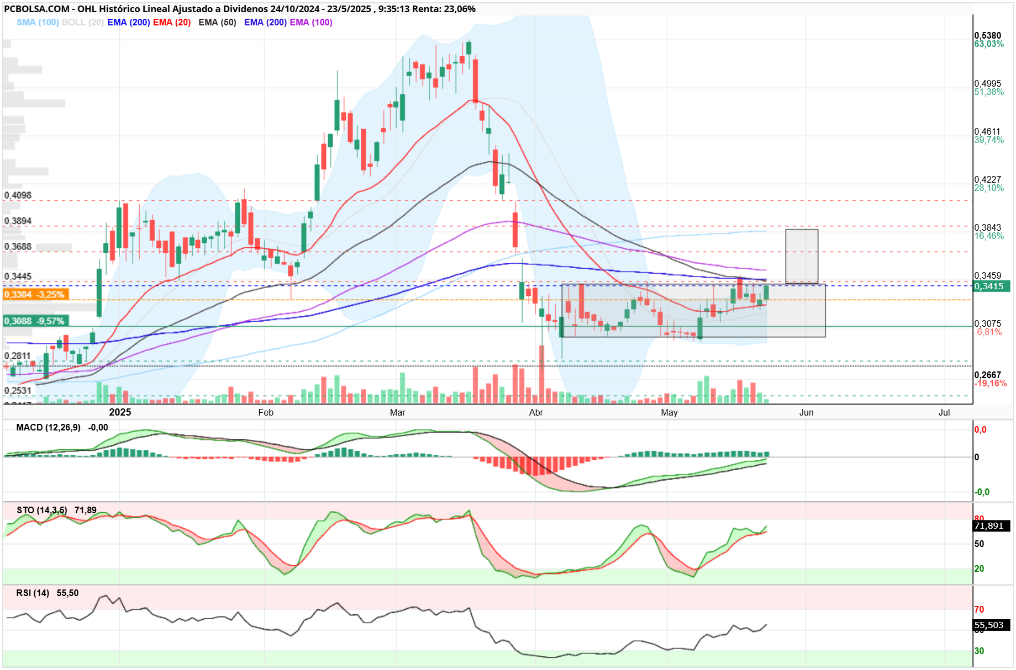This screenshot has width=1016, height=670.
Task: Click the stochastic 20 level axis label
Action: tap(979, 568)
